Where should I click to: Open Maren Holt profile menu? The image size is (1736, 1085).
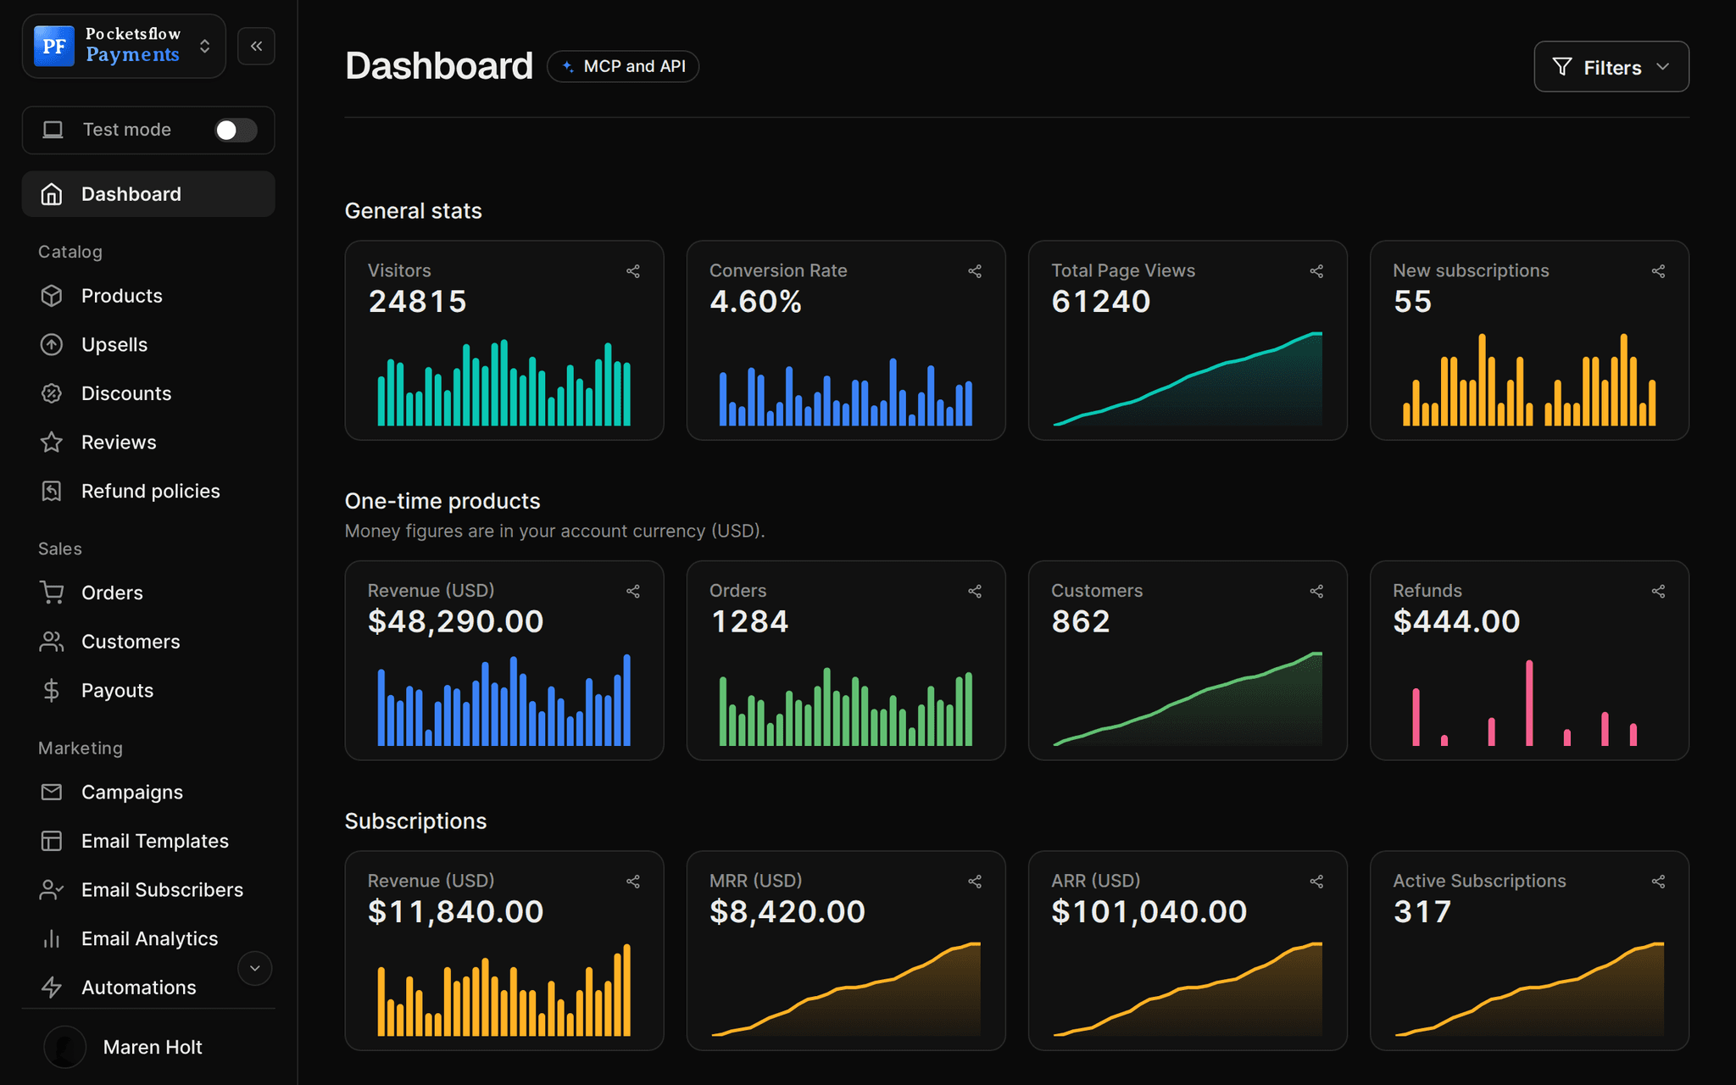(x=148, y=1047)
